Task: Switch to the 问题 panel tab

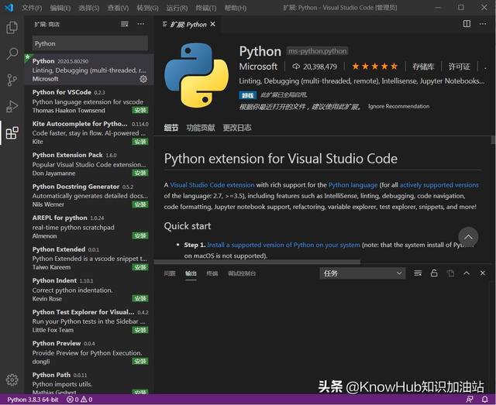Action: click(x=170, y=273)
